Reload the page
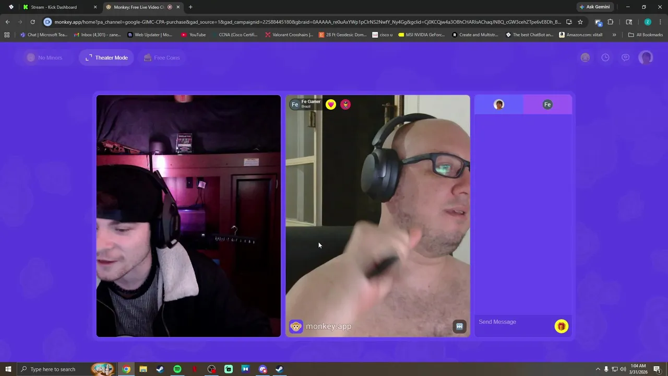 coord(32,22)
